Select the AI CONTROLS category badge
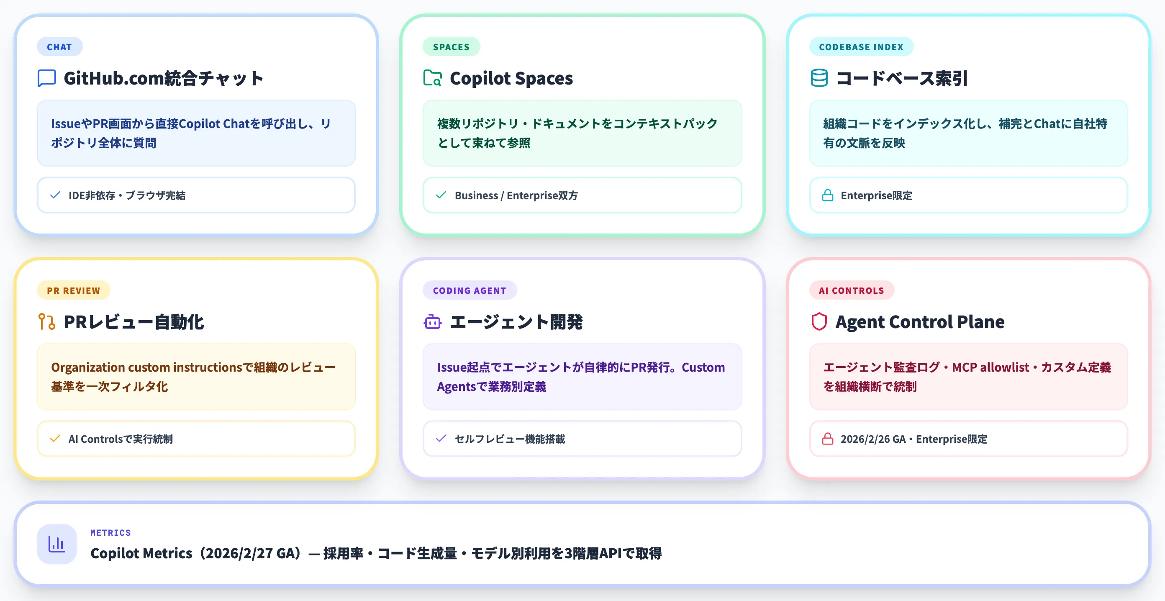Screen dimensions: 1165x601 click(x=852, y=290)
